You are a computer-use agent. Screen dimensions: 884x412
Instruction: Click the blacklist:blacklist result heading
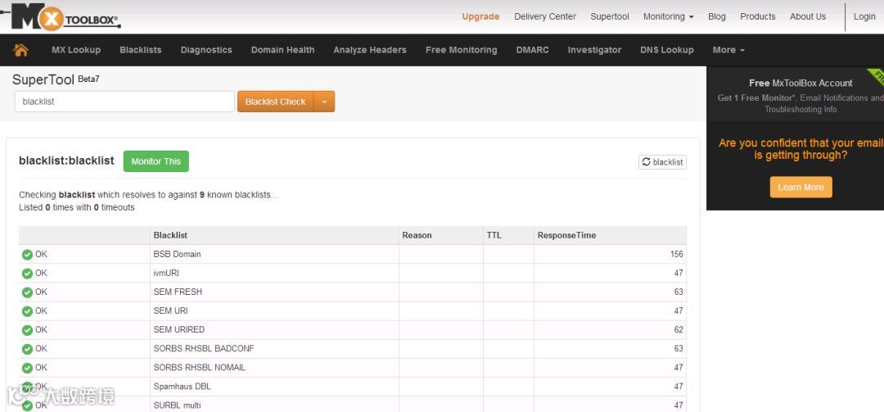coord(66,161)
